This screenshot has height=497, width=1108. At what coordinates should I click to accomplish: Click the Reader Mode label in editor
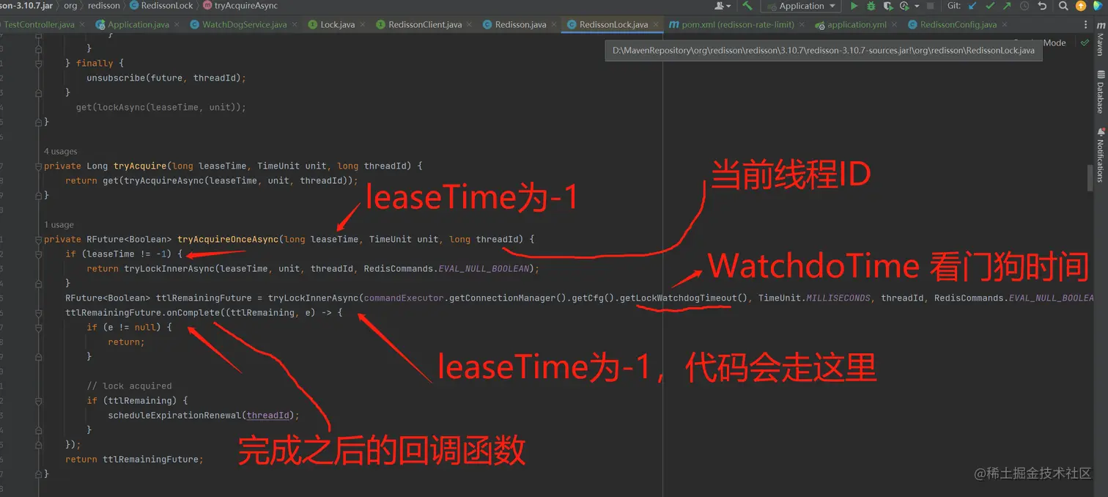pos(1055,43)
